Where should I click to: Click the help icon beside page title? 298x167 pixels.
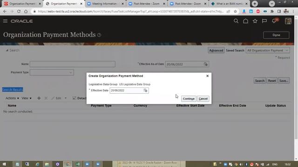(99, 35)
